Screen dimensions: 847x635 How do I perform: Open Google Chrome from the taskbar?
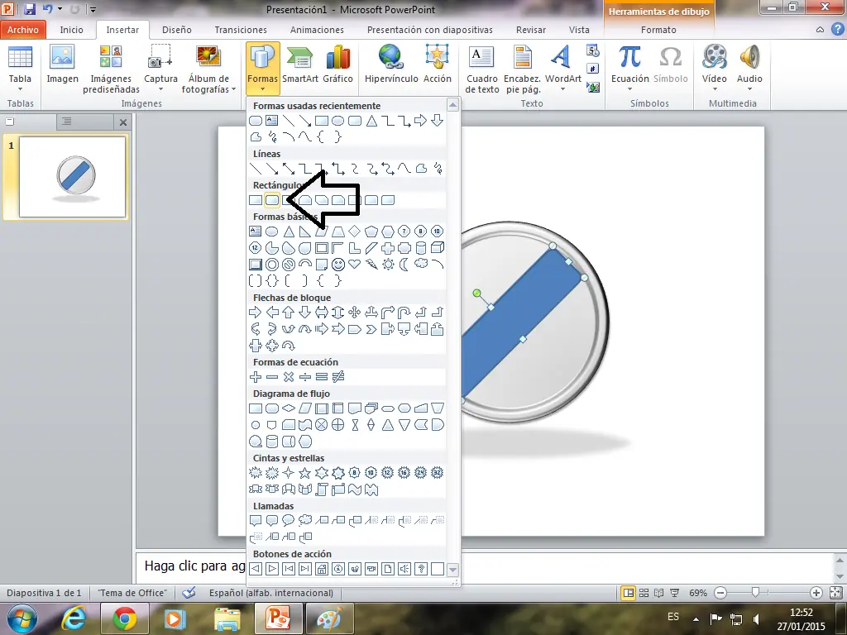click(x=124, y=618)
